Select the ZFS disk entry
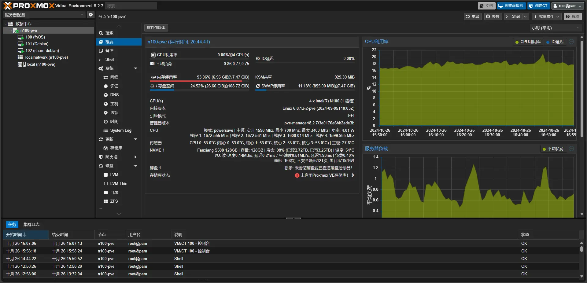587x283 pixels. pyautogui.click(x=114, y=201)
